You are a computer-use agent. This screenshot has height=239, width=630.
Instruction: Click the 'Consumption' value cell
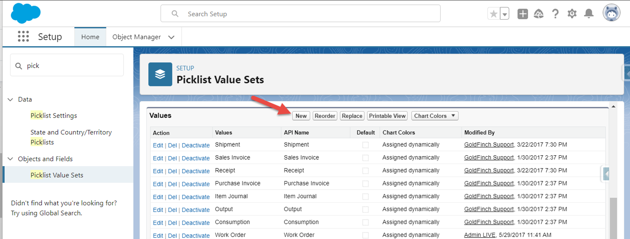(232, 222)
